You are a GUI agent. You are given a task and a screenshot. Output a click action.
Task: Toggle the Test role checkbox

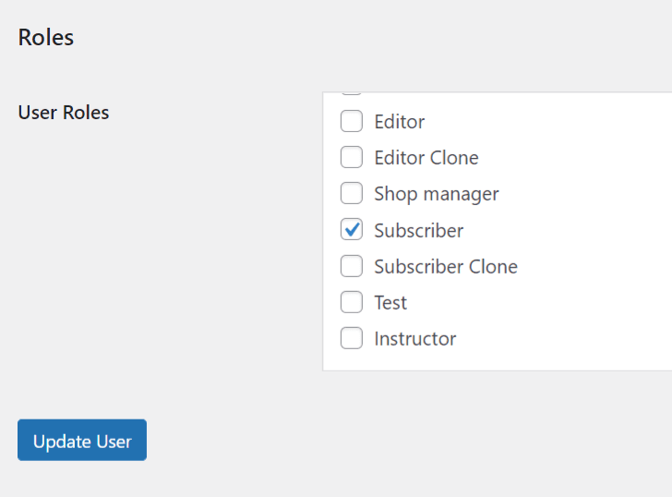click(352, 302)
